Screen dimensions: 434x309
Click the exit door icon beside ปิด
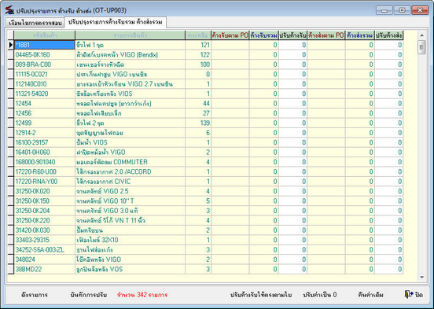pyautogui.click(x=409, y=294)
